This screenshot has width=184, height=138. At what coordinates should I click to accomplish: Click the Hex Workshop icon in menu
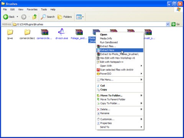98,58
